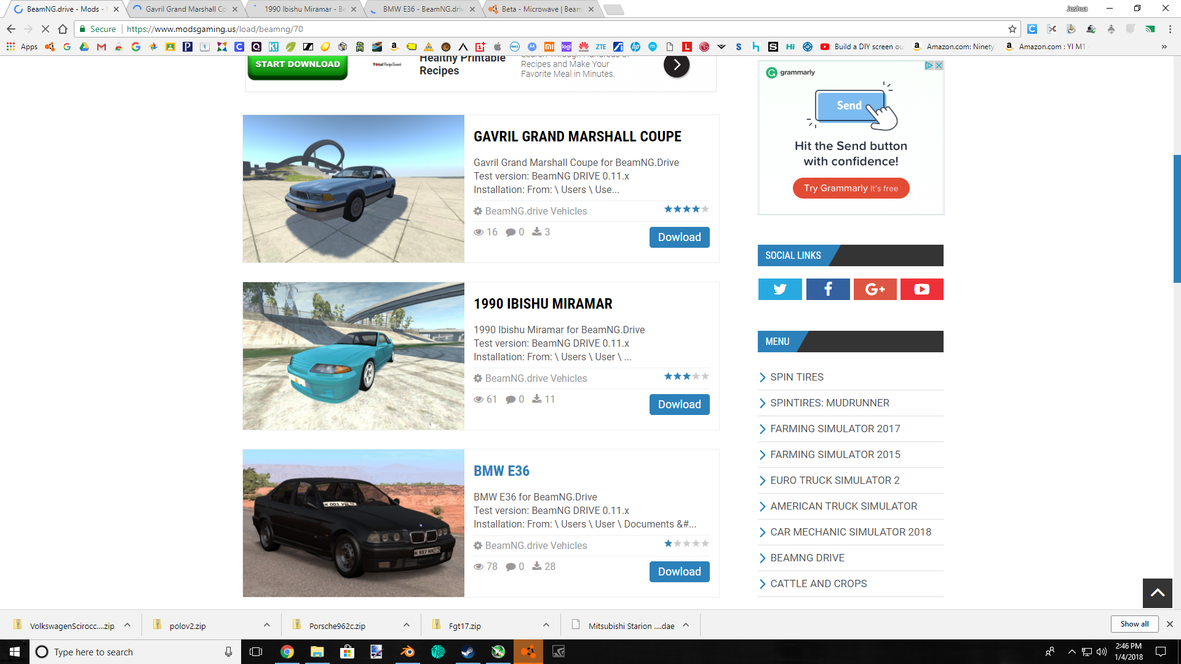This screenshot has width=1181, height=664.
Task: Go back to the previous page
Action: click(11, 29)
